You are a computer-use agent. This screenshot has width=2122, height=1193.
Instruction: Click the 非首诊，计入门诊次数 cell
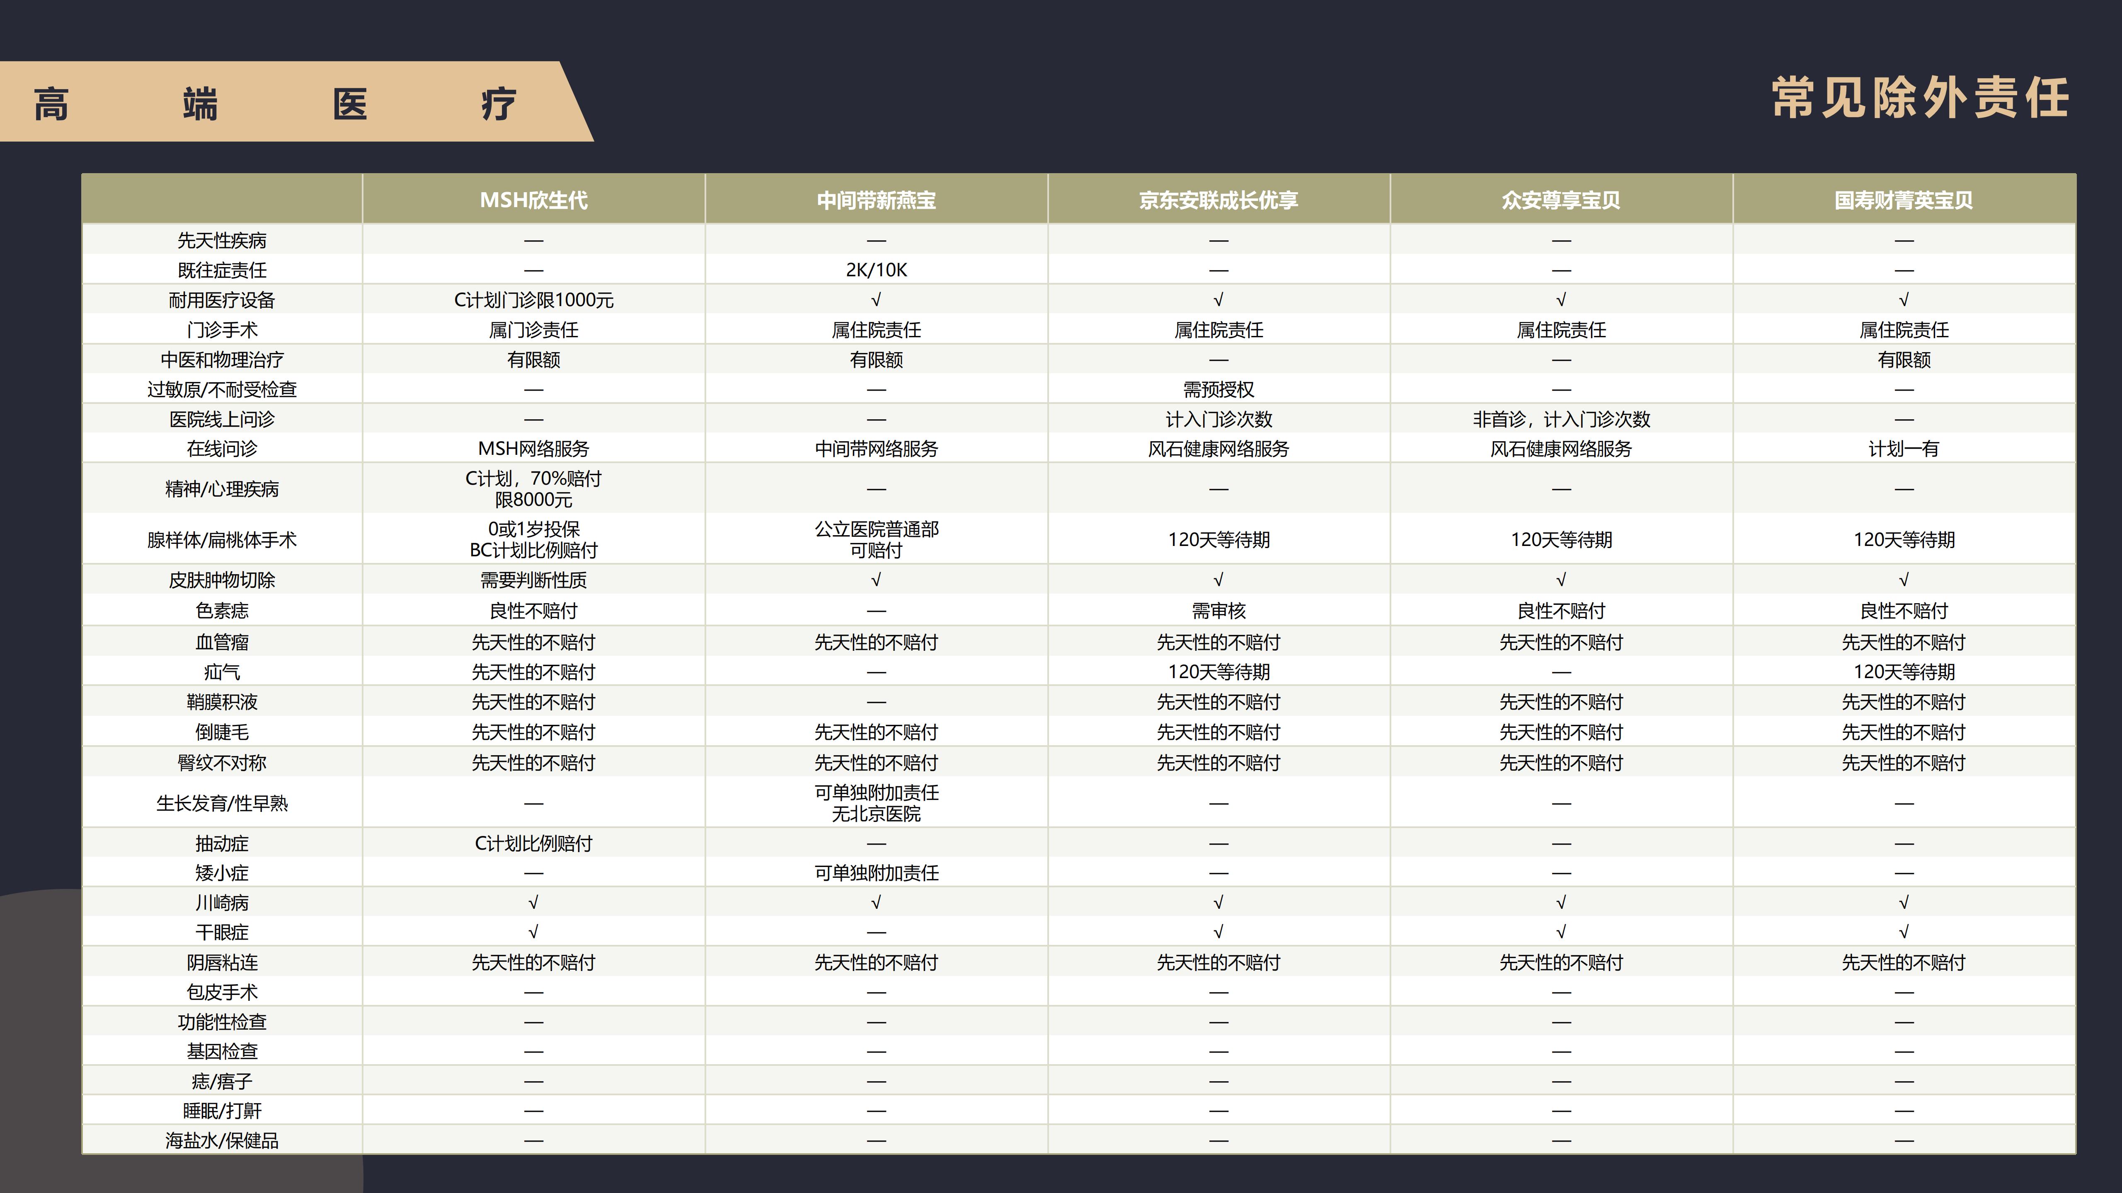1561,419
